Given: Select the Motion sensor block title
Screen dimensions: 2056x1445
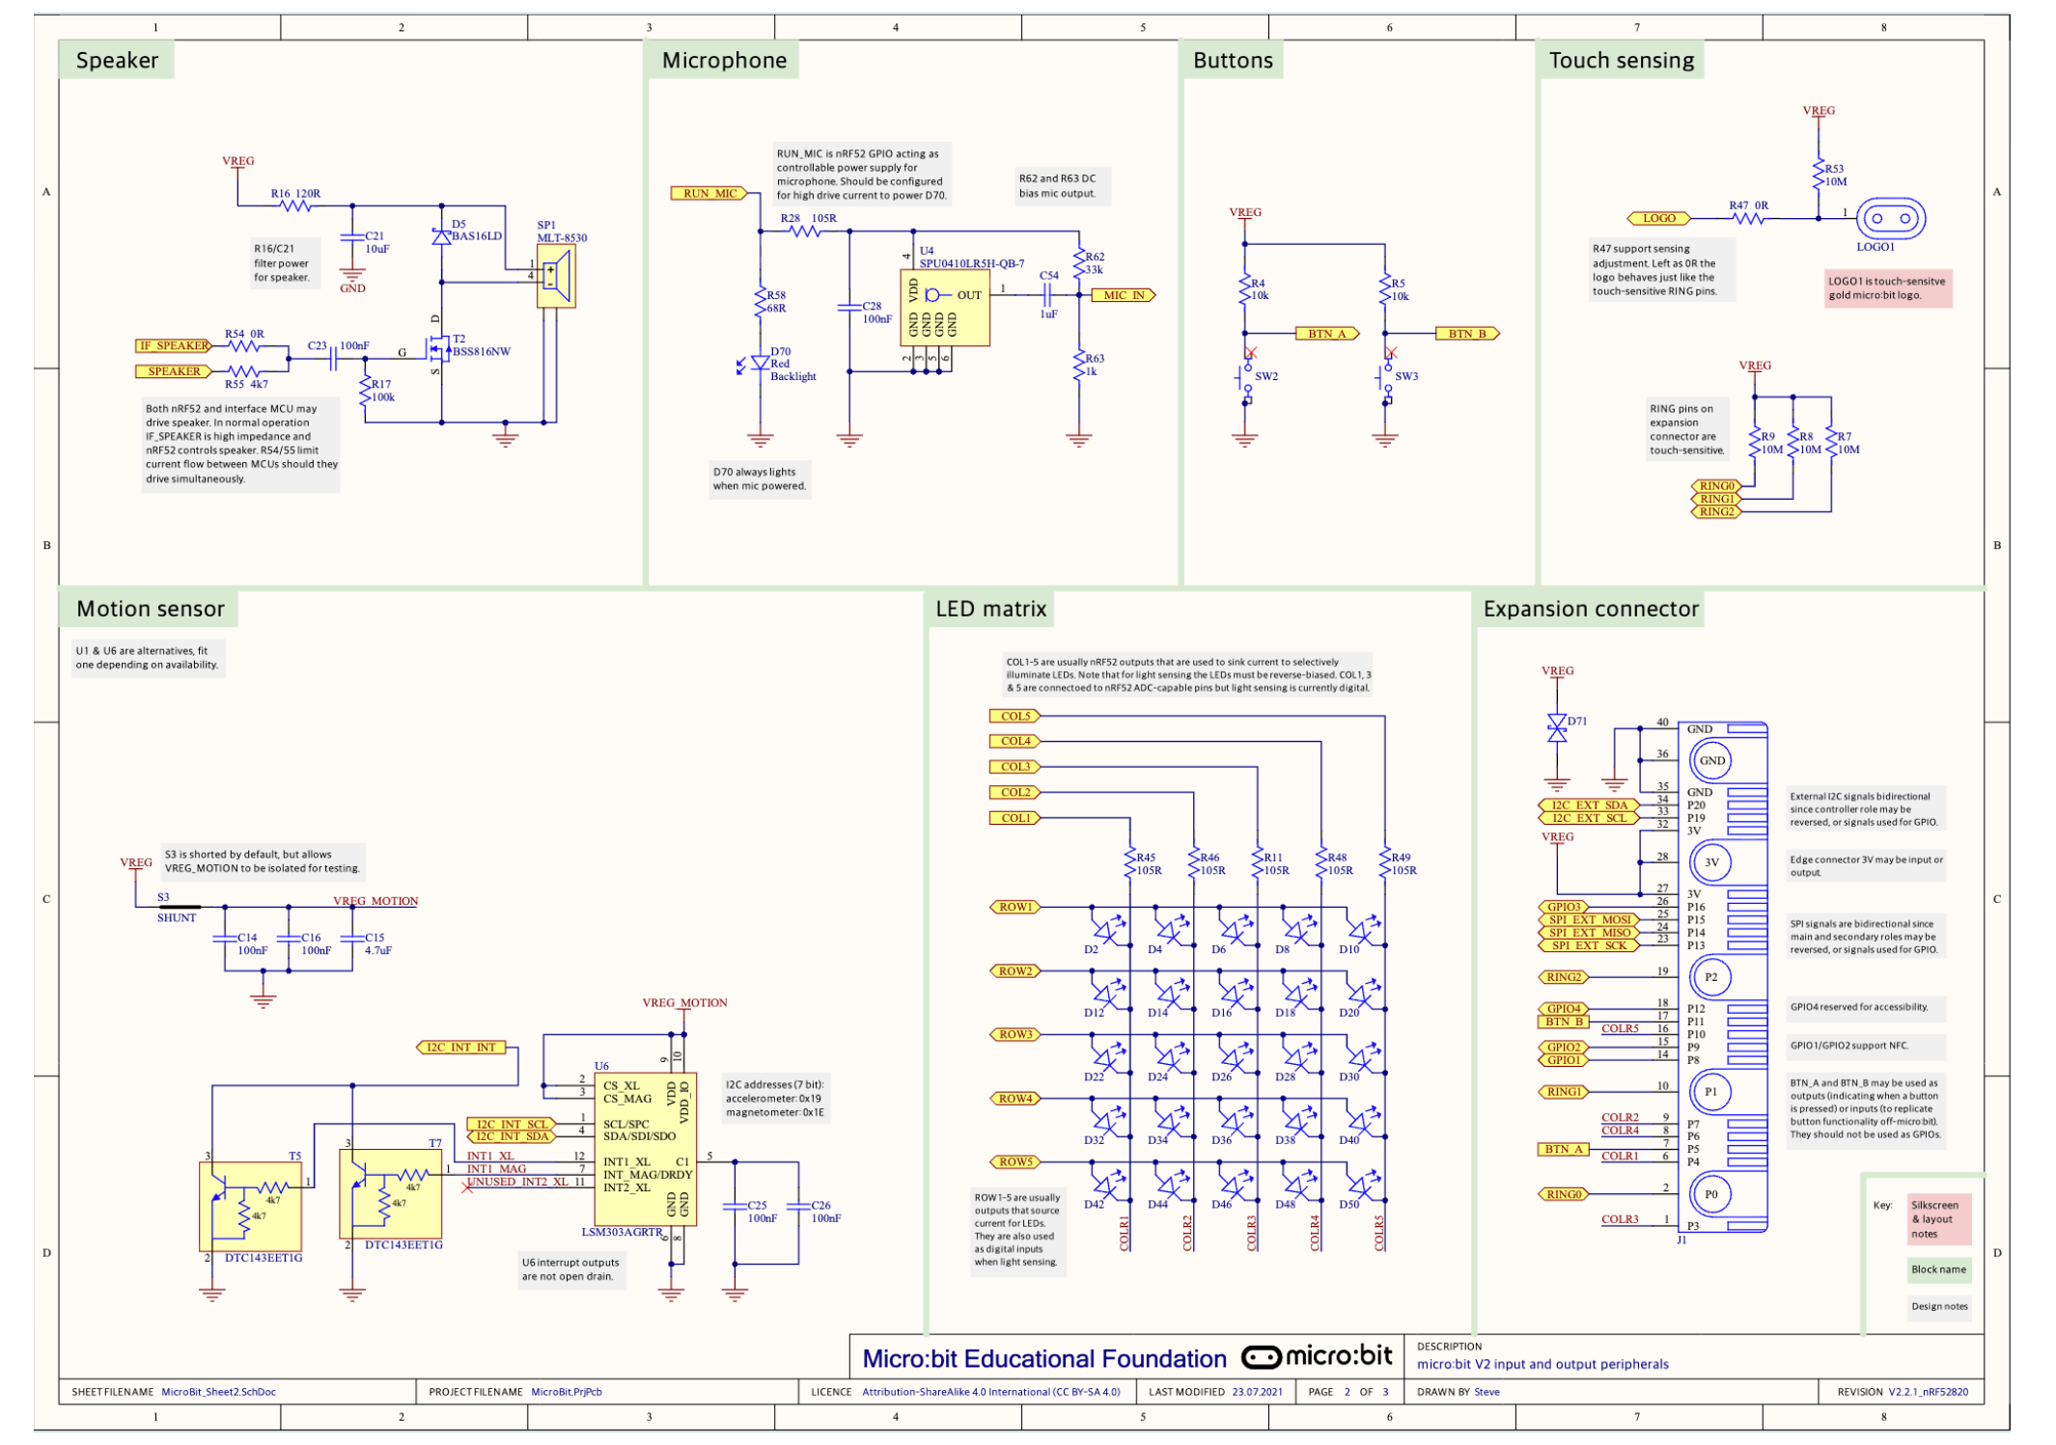Looking at the screenshot, I should pos(150,609).
